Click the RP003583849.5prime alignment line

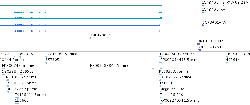(x=126, y=69)
